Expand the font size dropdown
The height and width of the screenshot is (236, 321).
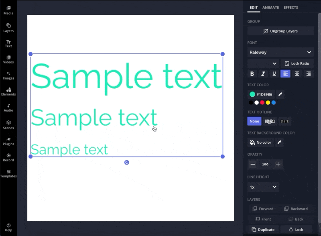pos(263,63)
